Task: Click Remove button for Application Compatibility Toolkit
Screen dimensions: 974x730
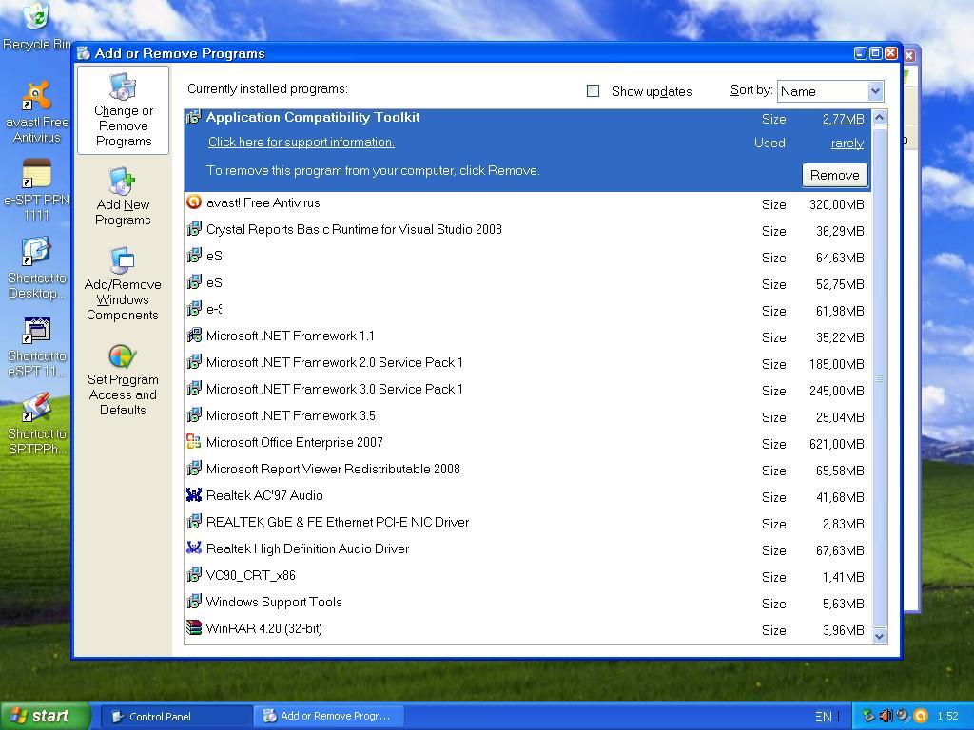Action: 834,175
